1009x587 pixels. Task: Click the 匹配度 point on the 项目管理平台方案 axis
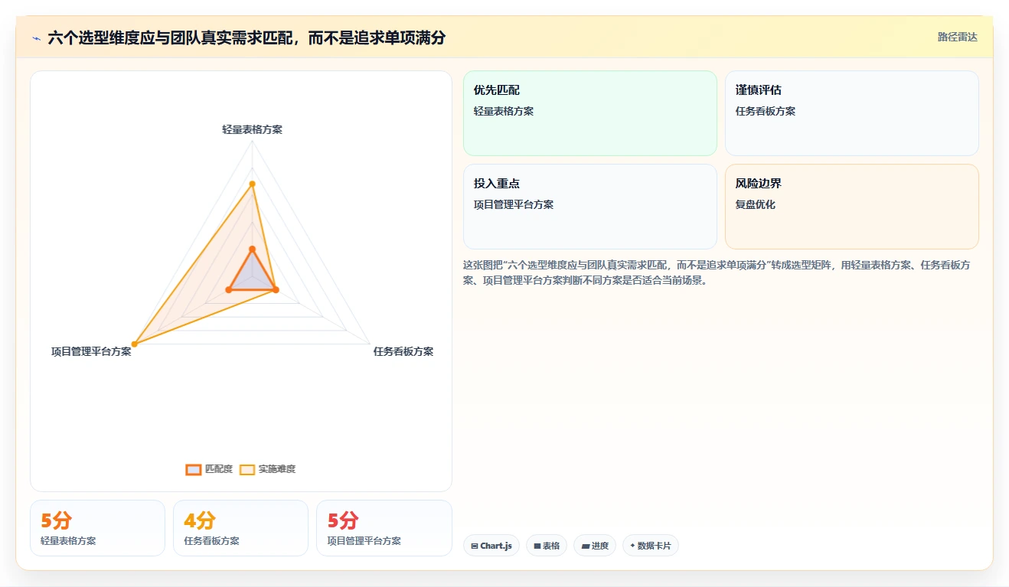(x=229, y=289)
